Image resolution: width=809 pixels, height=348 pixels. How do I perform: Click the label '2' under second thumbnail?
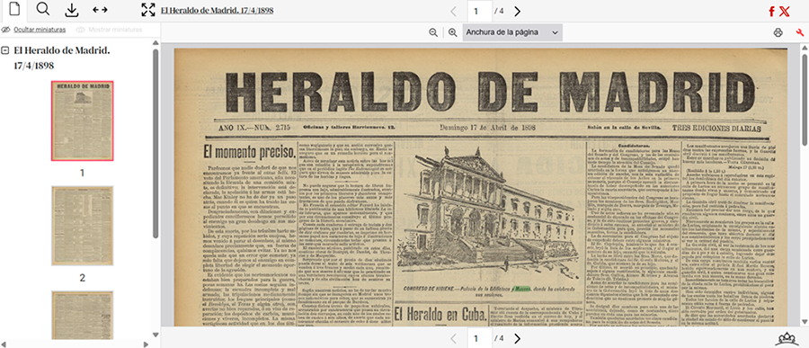coord(82,278)
